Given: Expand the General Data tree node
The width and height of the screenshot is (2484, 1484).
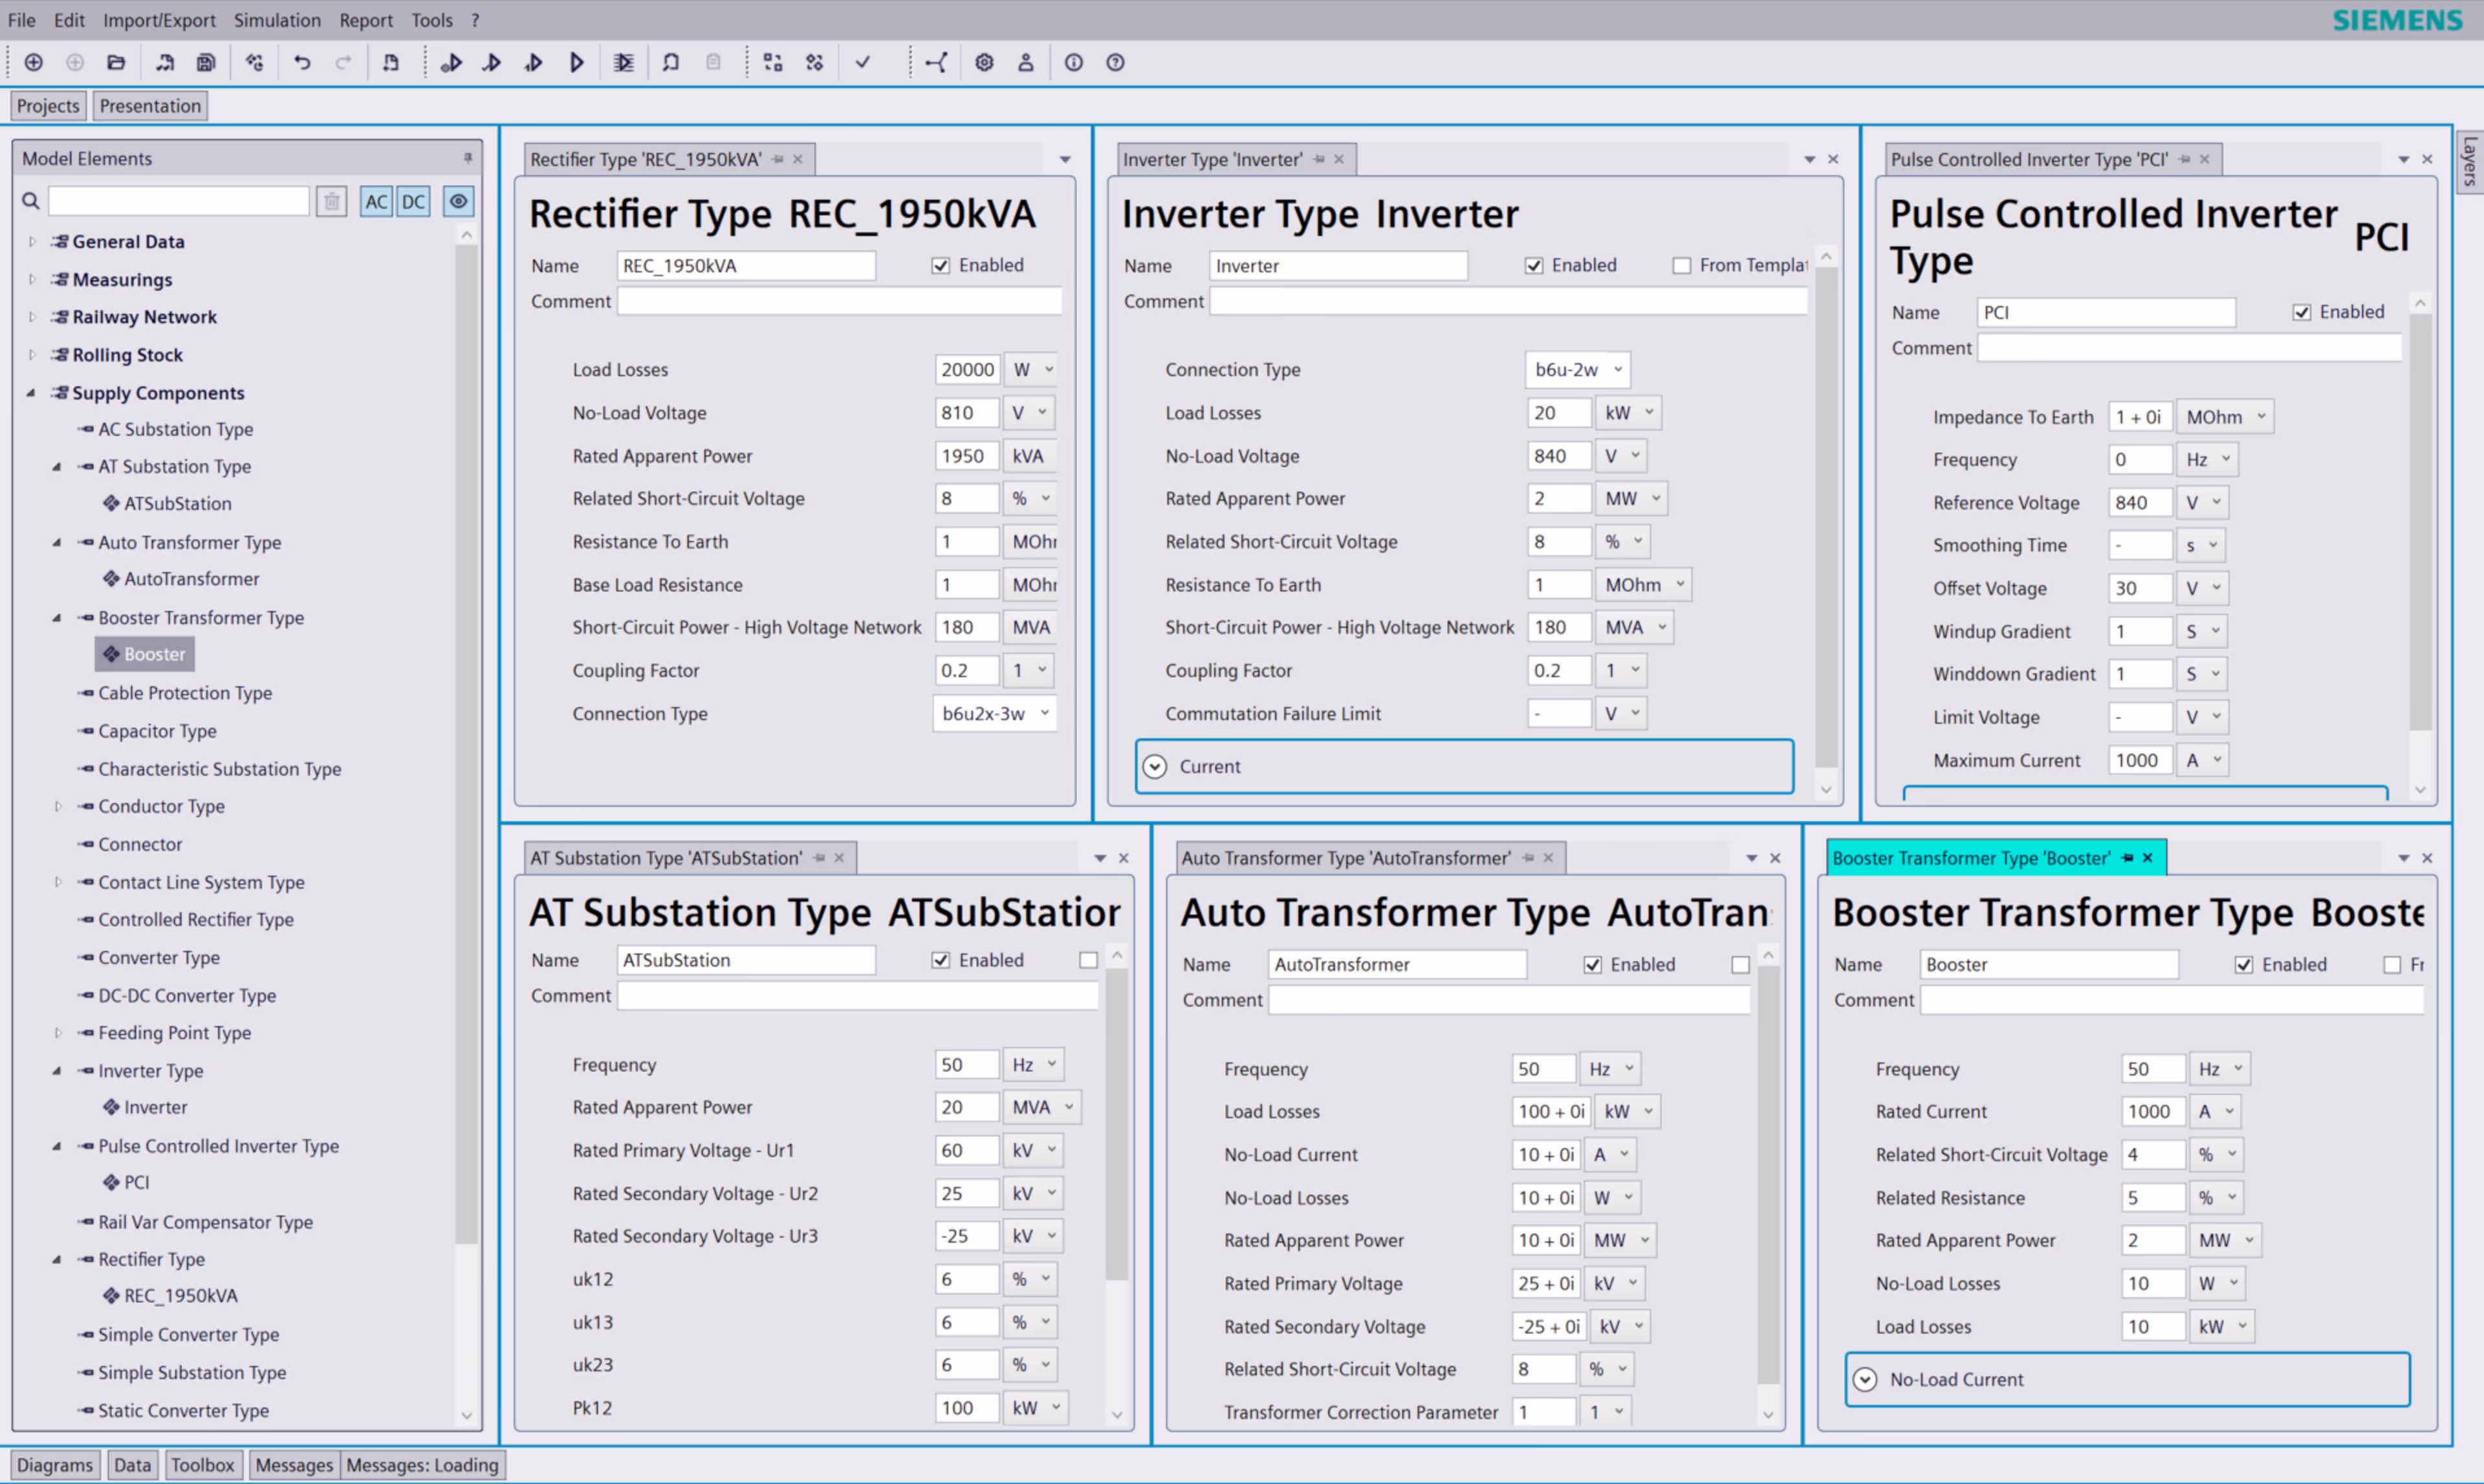Looking at the screenshot, I should (32, 242).
